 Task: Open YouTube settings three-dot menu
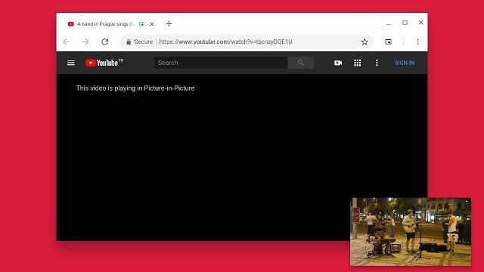(x=377, y=63)
